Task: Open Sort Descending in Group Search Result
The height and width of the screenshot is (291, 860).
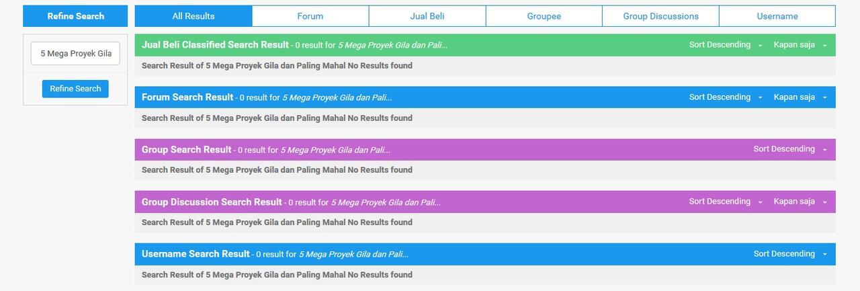Action: pyautogui.click(x=790, y=149)
